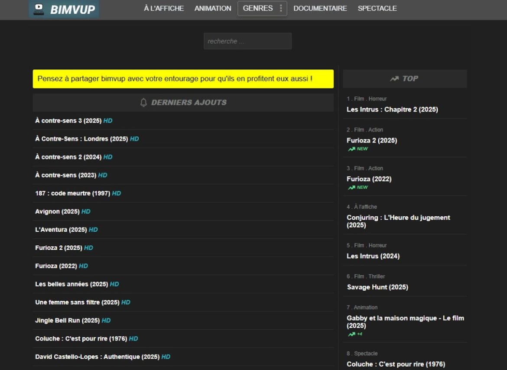Click '2 . Film . Action' category label
The width and height of the screenshot is (507, 370).
click(365, 130)
